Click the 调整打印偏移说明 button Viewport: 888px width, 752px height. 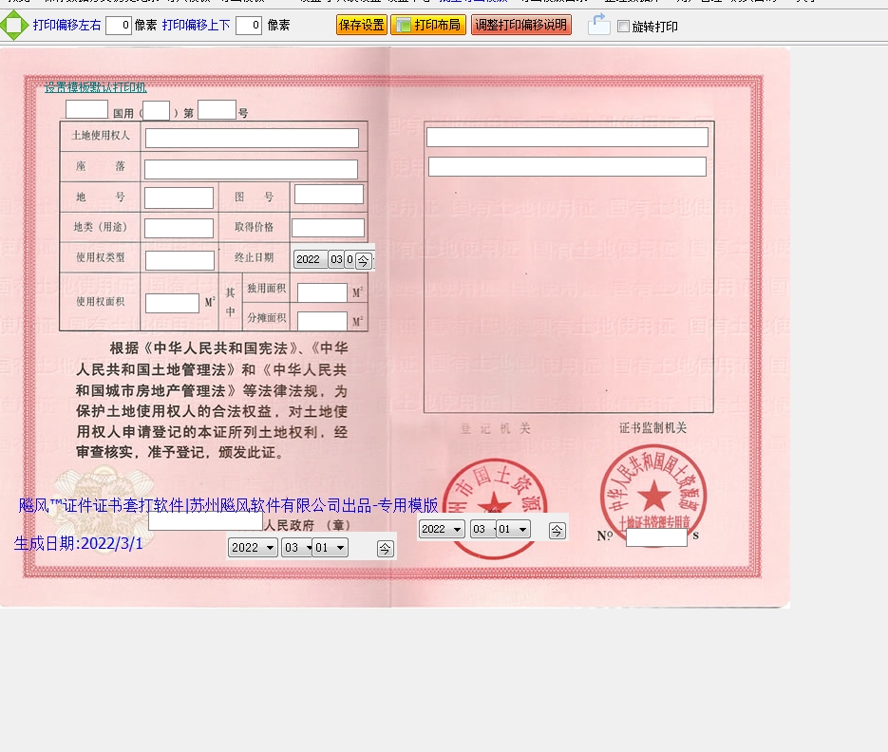pos(520,26)
